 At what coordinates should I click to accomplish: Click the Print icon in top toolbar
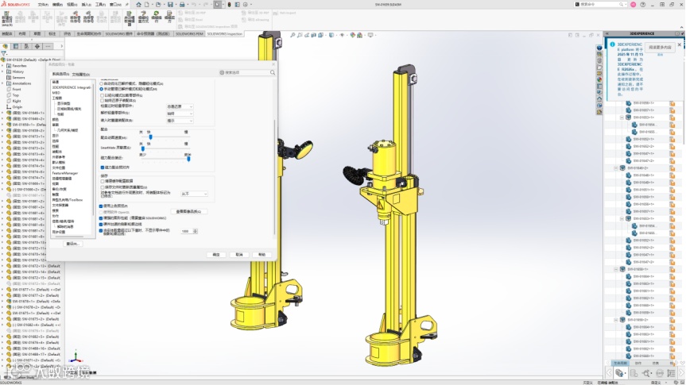[182, 5]
